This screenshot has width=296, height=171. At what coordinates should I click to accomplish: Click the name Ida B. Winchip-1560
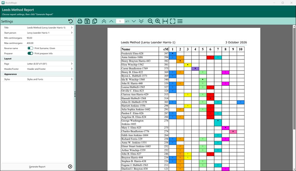point(133,80)
